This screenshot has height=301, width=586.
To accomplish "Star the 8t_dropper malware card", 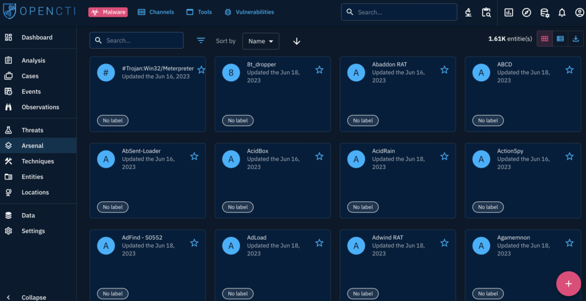I will [319, 70].
